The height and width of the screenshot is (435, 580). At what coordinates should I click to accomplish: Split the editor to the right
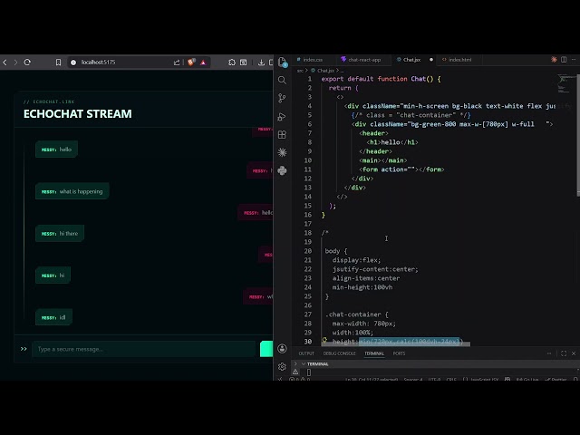point(564,60)
